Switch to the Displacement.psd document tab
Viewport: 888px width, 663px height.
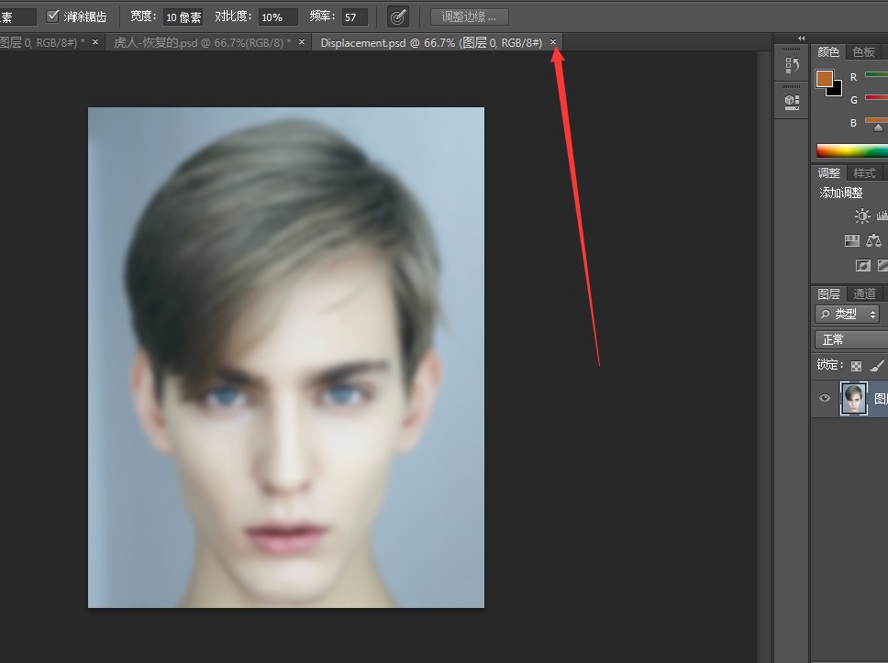(x=431, y=42)
